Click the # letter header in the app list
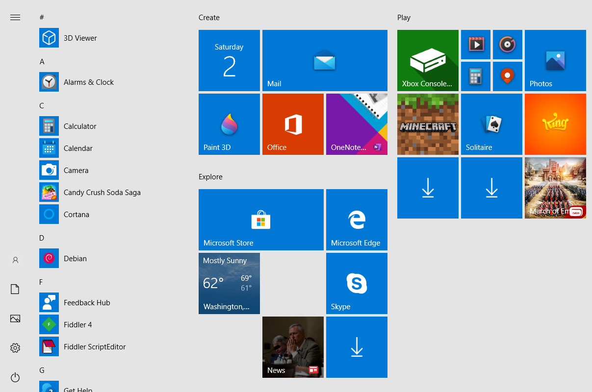The image size is (592, 392). point(42,17)
